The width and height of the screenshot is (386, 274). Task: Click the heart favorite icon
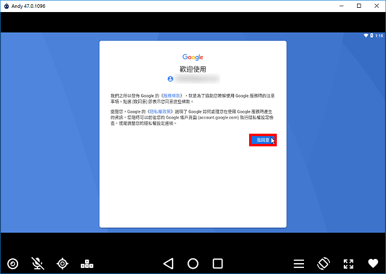[373, 263]
